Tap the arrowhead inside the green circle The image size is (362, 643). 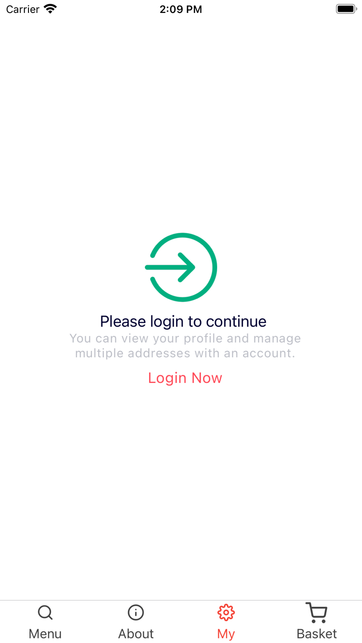click(x=186, y=267)
